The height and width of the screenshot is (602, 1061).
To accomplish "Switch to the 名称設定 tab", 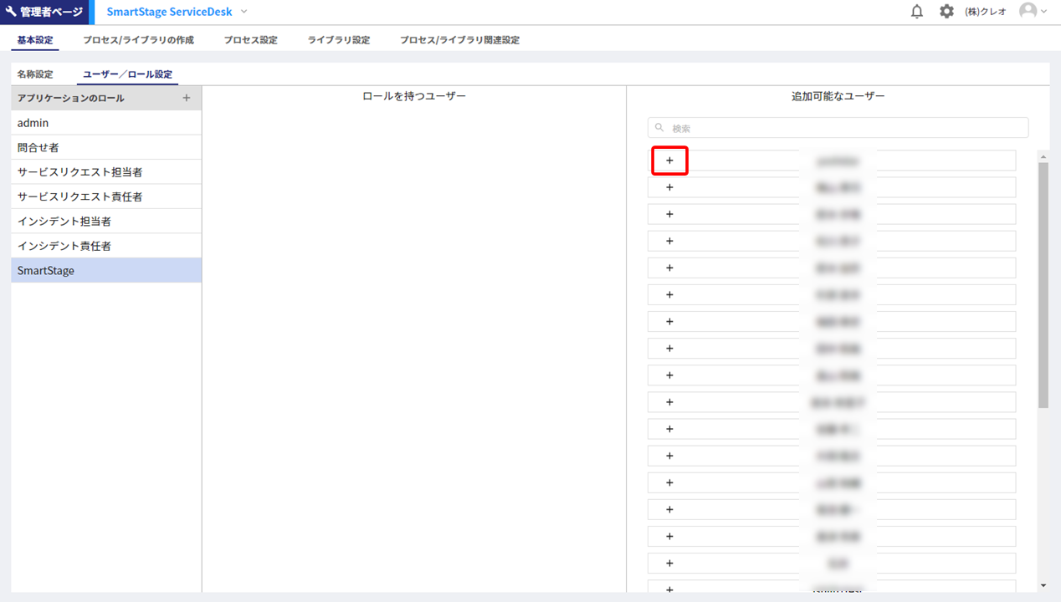I will point(35,74).
